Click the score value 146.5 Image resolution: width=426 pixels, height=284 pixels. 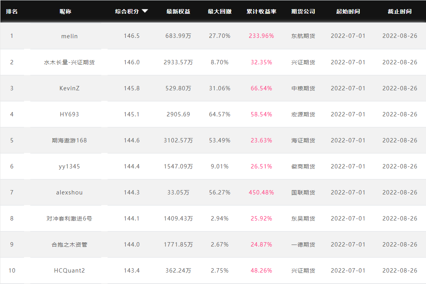[132, 36]
